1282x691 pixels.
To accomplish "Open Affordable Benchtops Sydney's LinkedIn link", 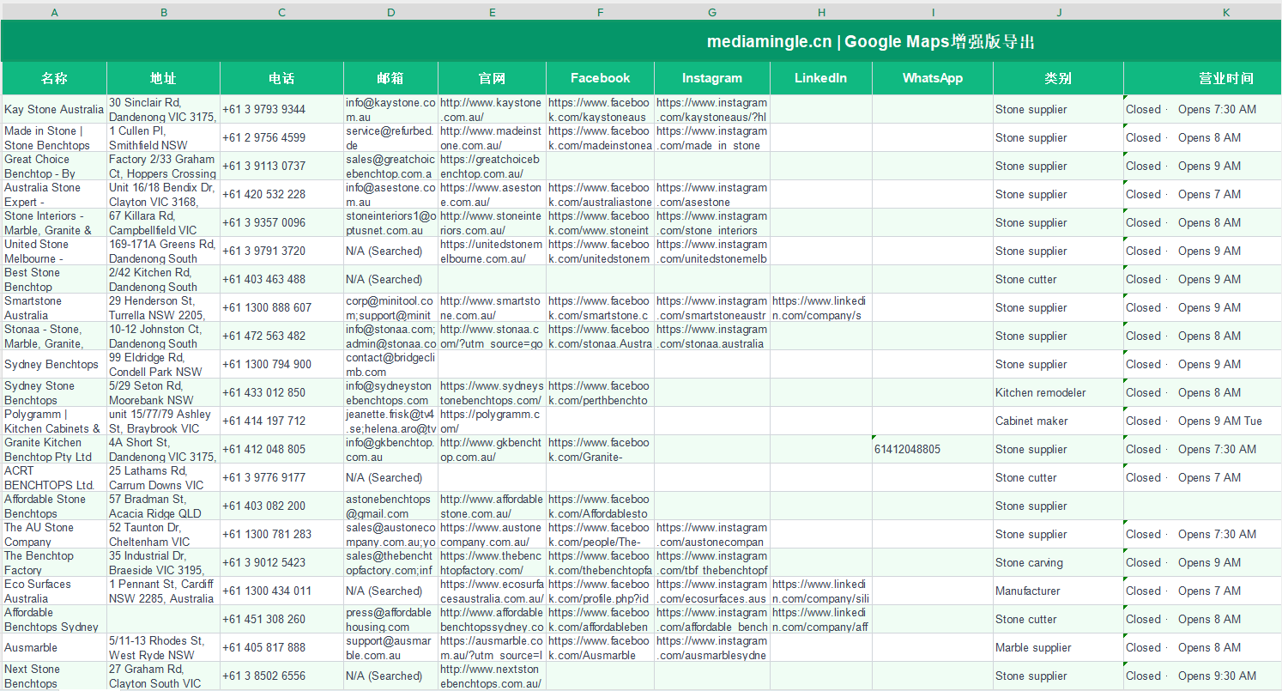I will coord(821,619).
